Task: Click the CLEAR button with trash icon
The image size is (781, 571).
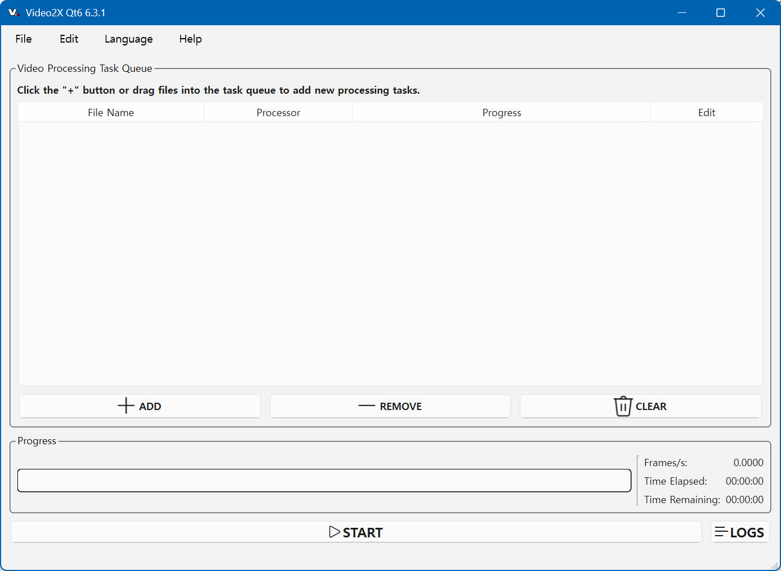Action: [640, 406]
